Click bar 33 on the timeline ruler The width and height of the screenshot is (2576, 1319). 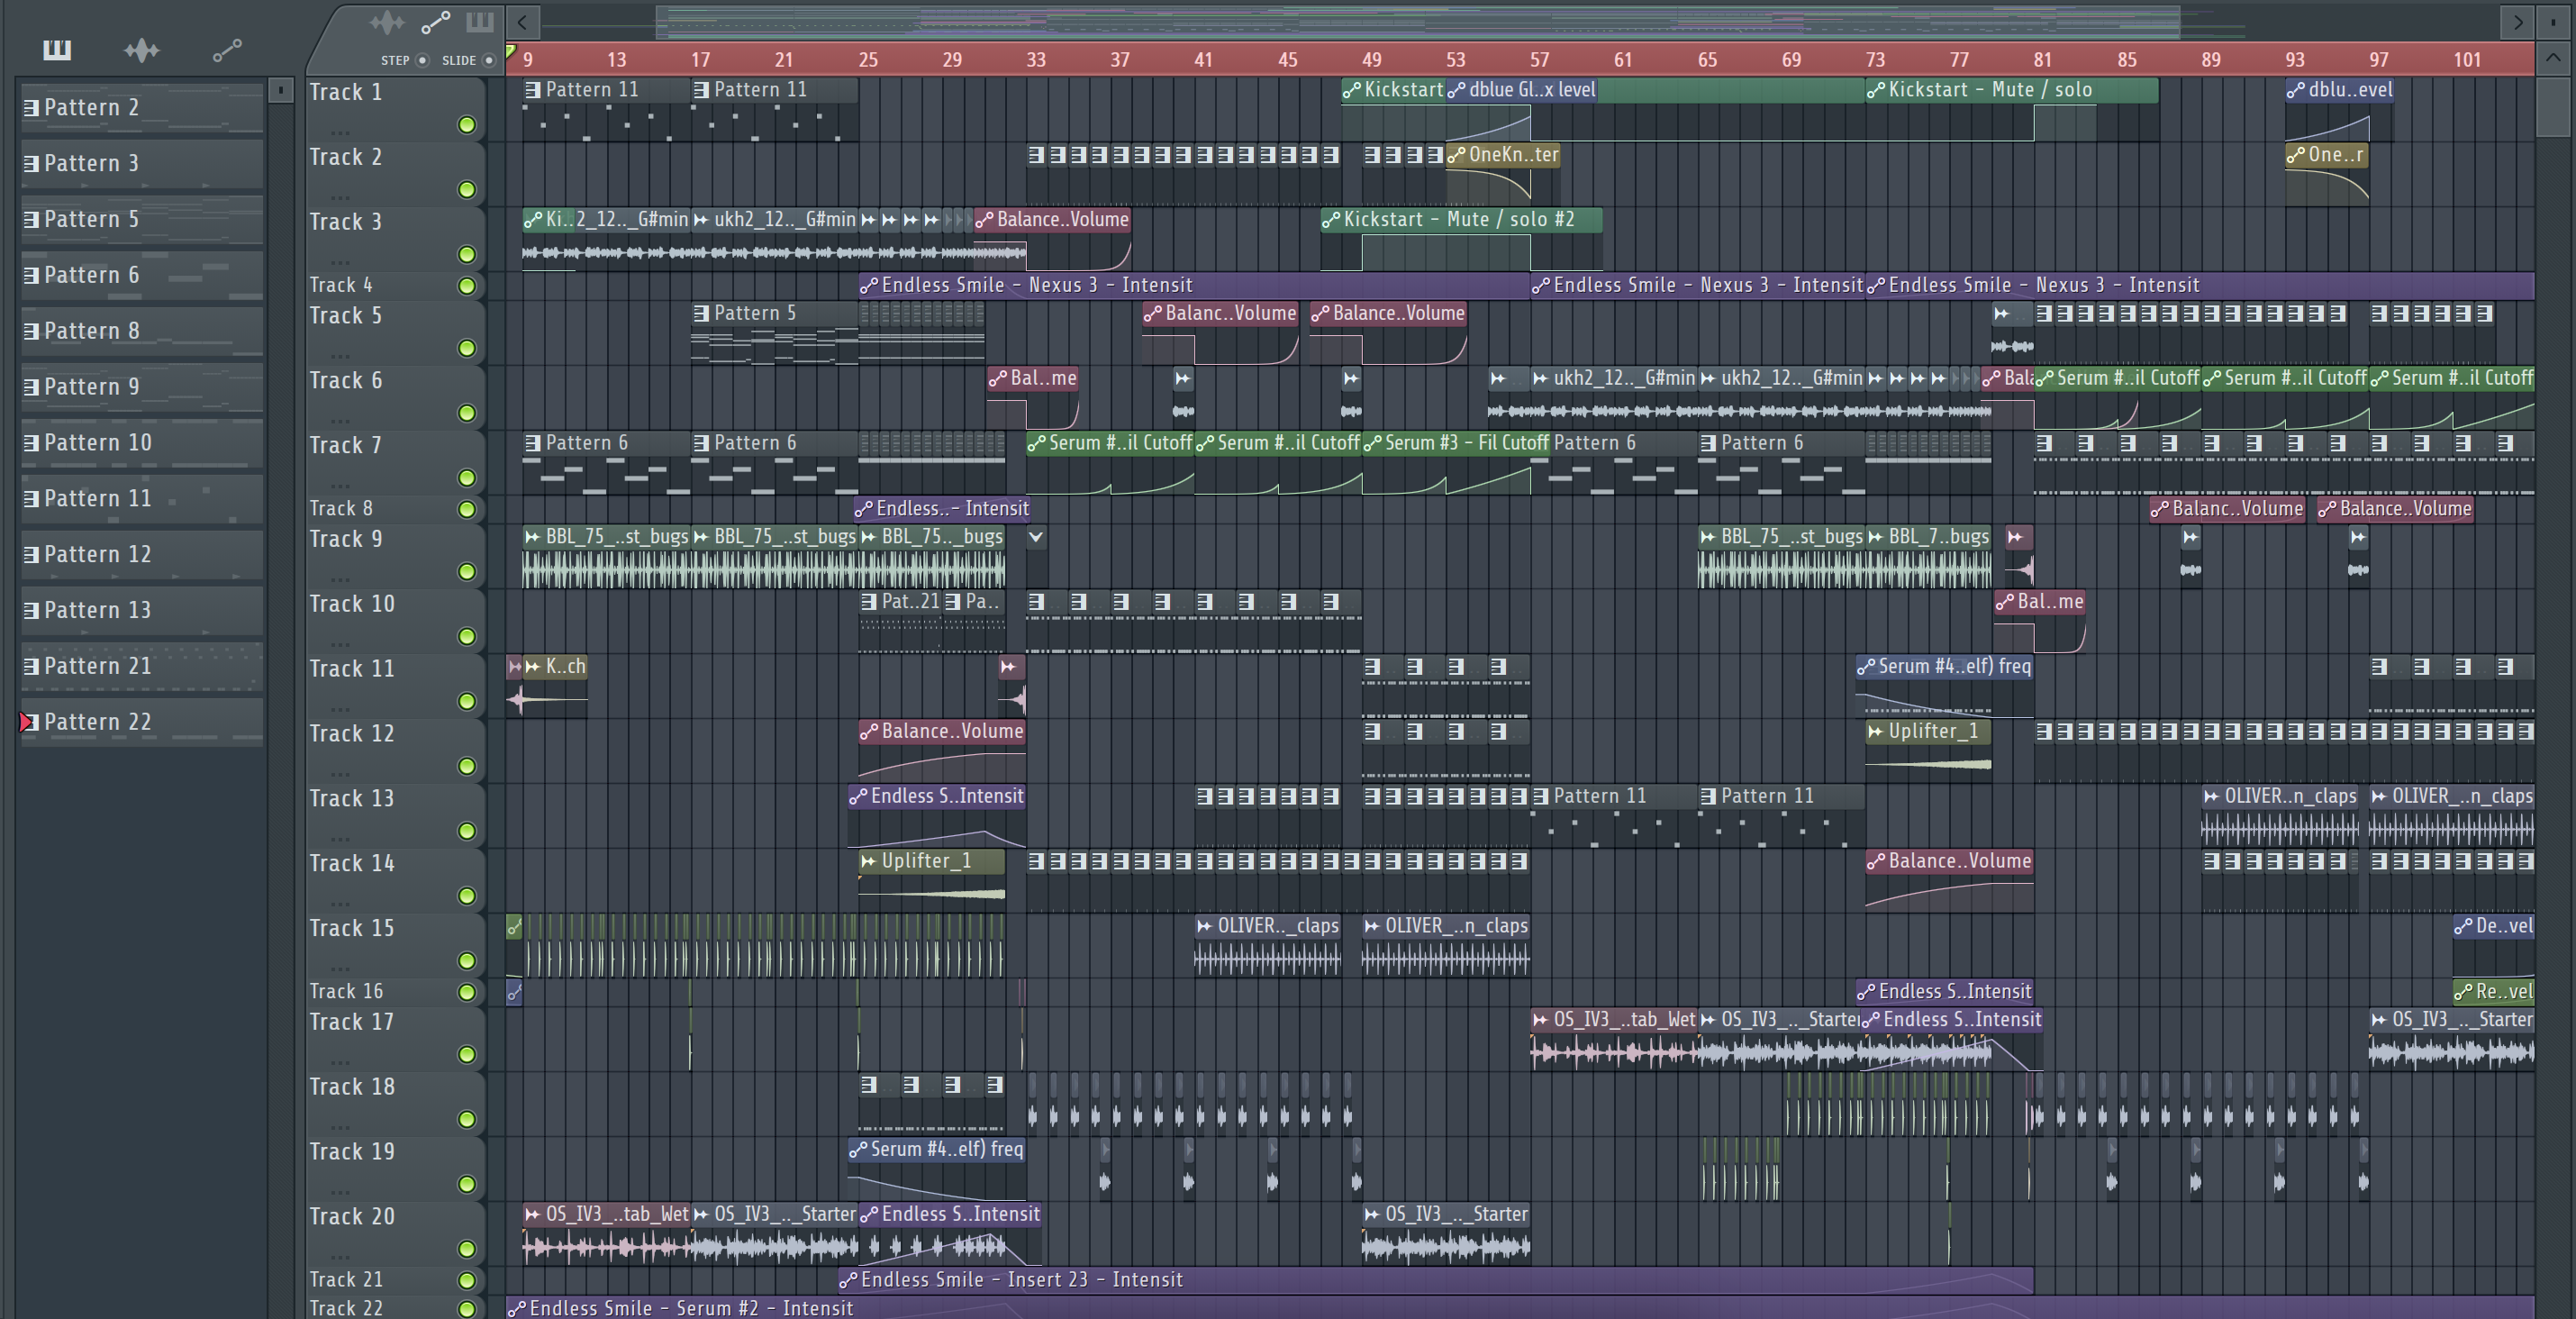(x=1036, y=59)
